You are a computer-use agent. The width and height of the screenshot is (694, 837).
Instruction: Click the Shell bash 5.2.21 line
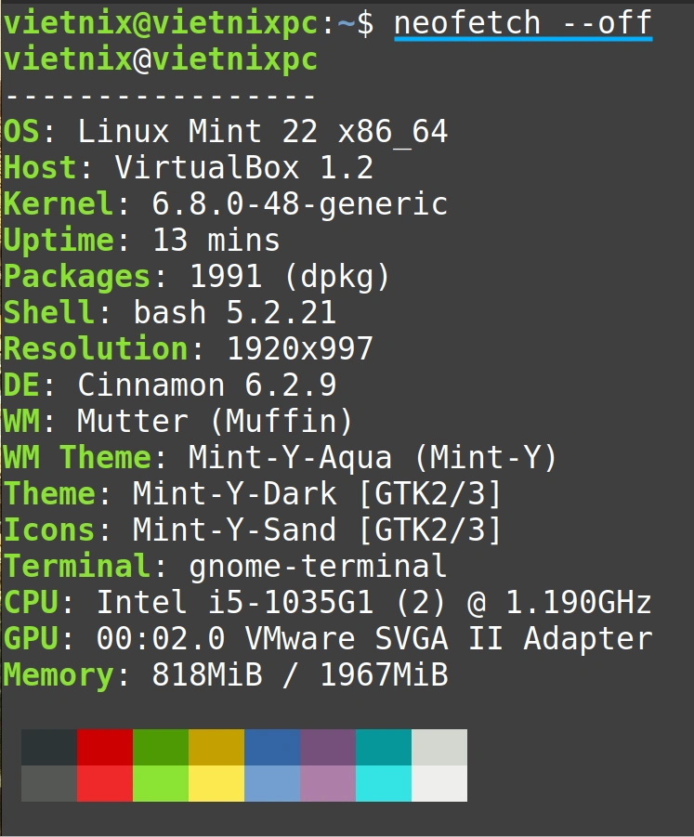coord(170,312)
